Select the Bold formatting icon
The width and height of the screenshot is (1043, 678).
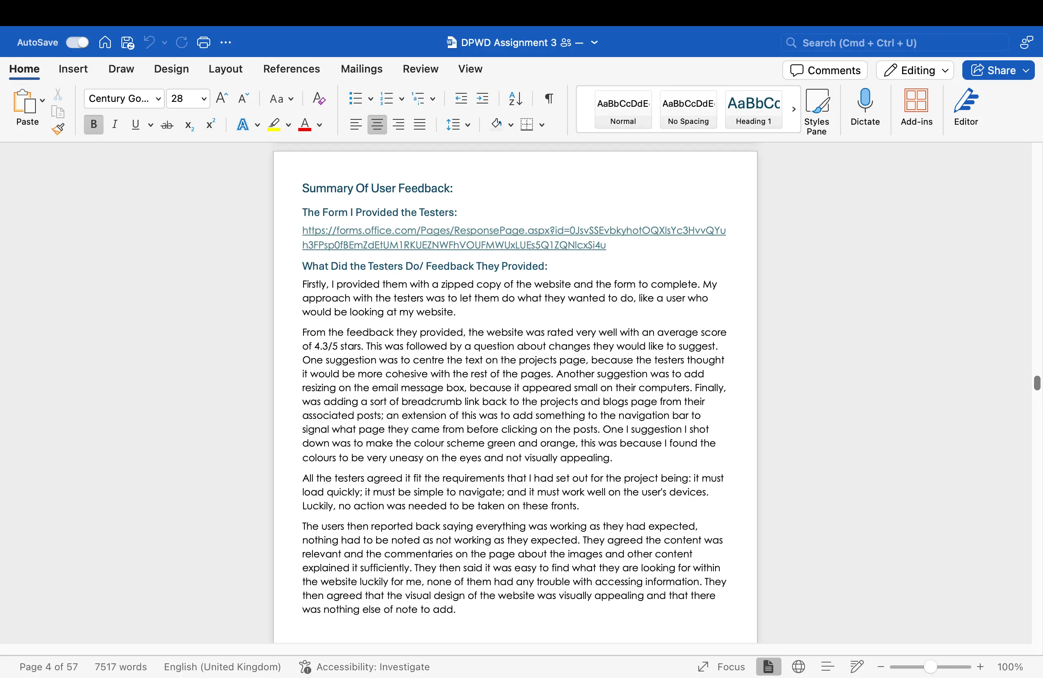click(93, 124)
